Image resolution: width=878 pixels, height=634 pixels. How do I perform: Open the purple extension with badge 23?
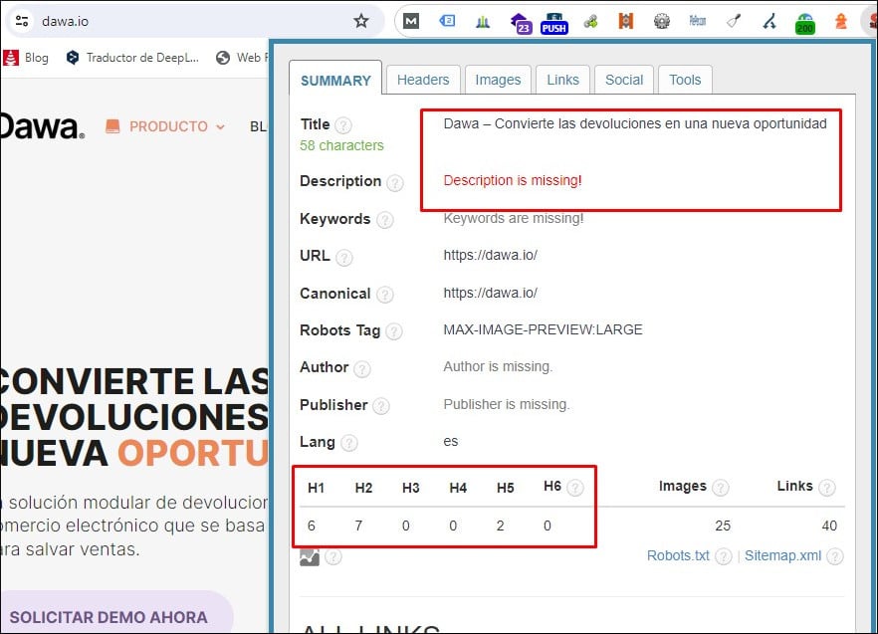(521, 23)
